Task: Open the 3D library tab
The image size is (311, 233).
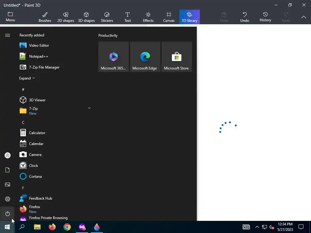Action: click(190, 17)
